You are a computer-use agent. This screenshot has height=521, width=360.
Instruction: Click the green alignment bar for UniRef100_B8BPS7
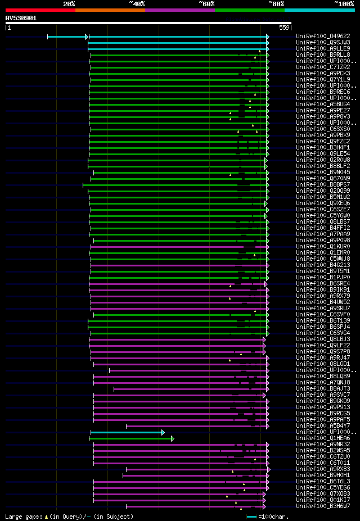174,185
